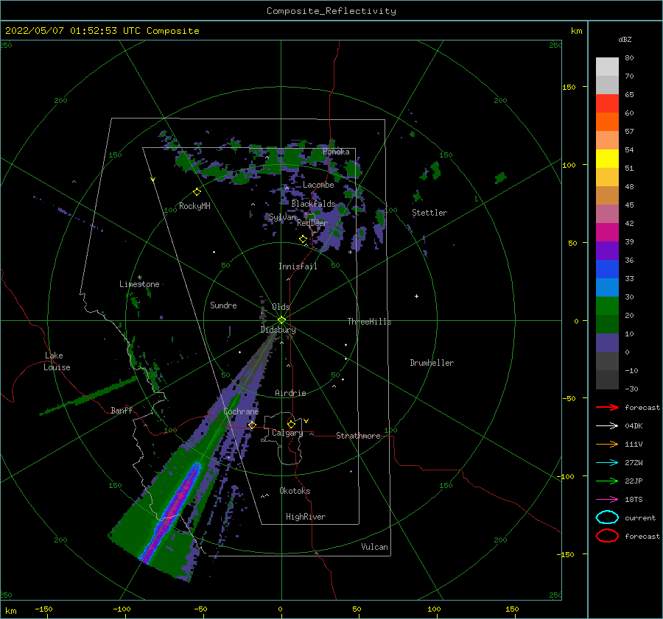Viewport: 663px width, 619px height.
Task: Pick the dark orange 57-60 dBZ swatch
Action: [x=607, y=122]
